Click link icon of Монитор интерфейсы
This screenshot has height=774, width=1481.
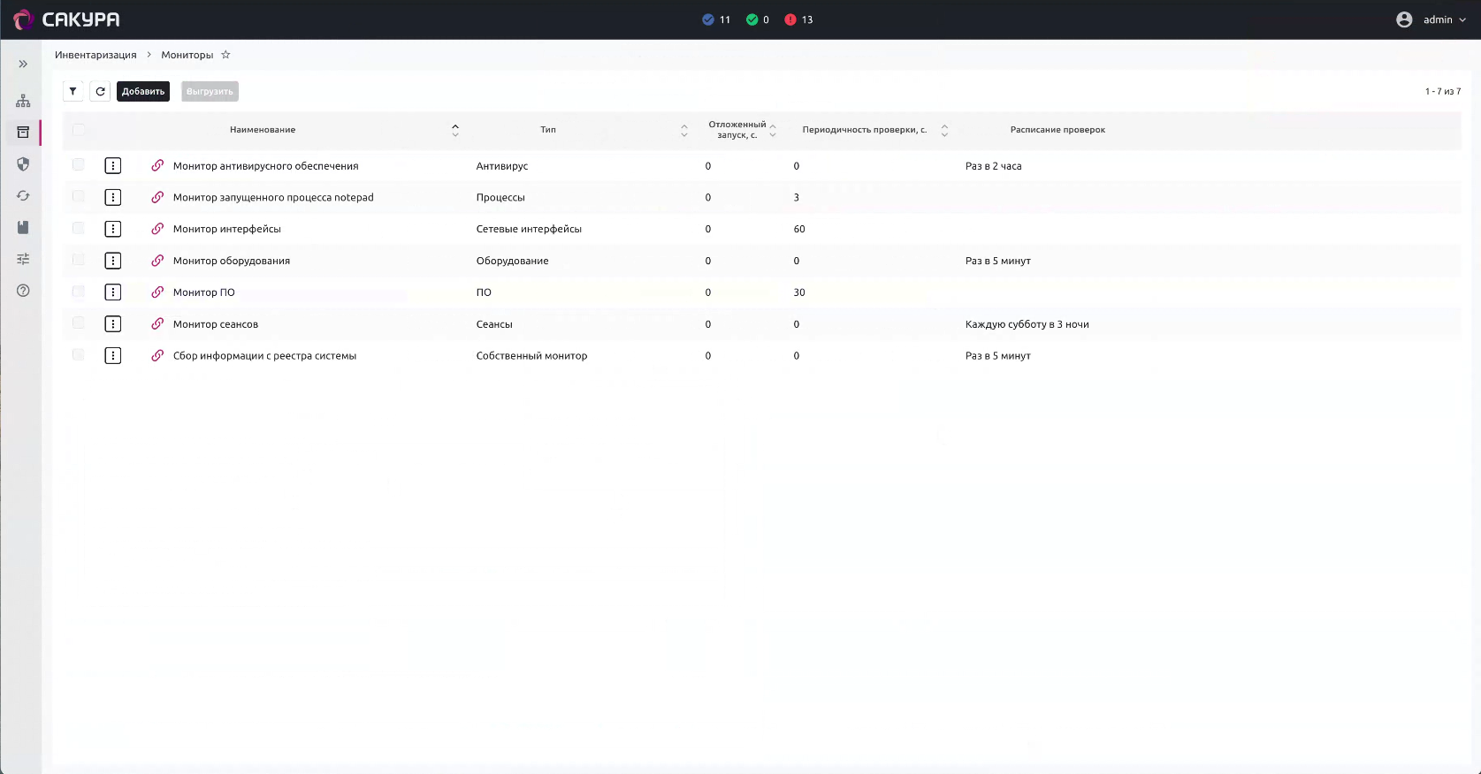(x=157, y=229)
